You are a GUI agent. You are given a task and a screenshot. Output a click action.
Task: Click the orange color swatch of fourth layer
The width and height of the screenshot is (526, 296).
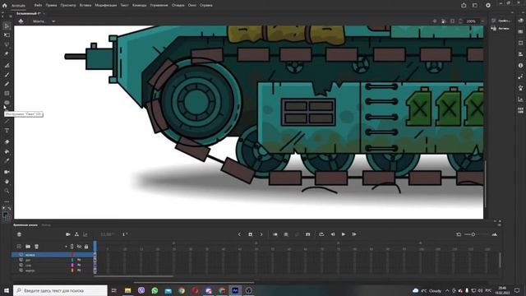[72, 270]
